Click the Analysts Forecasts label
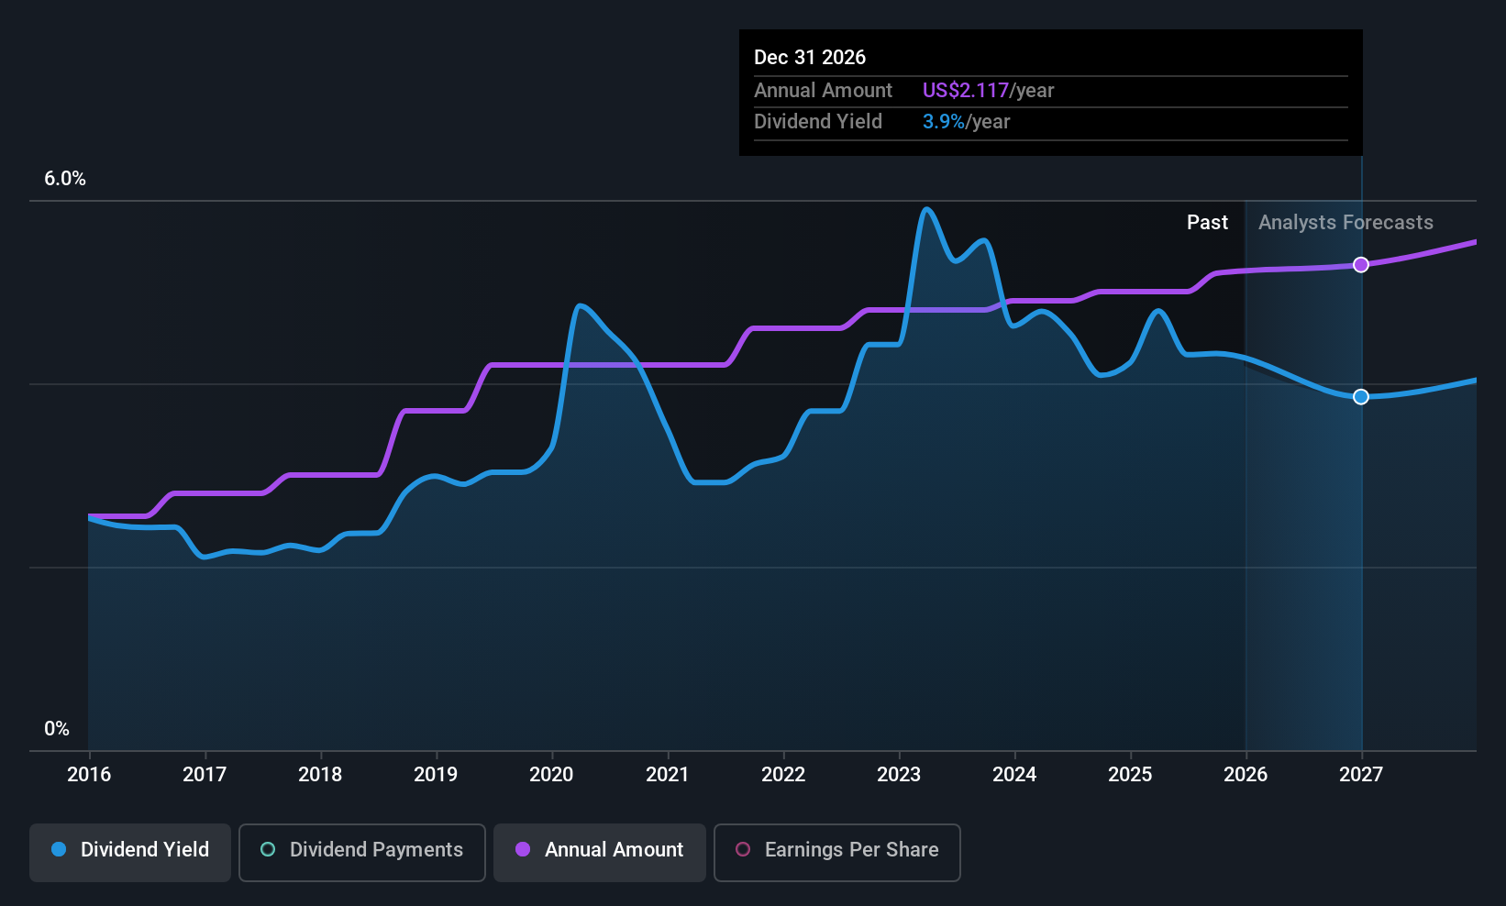The height and width of the screenshot is (906, 1506). [x=1345, y=223]
